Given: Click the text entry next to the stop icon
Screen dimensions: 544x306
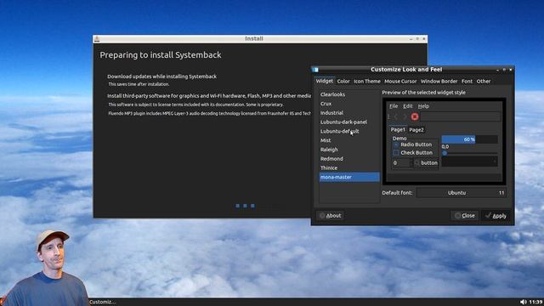Looking at the screenshot, I should pyautogui.click(x=461, y=116).
